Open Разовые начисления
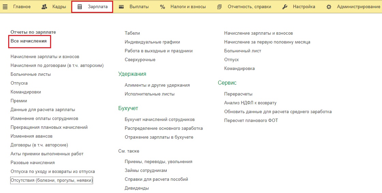This screenshot has width=382, height=193. click(33, 163)
